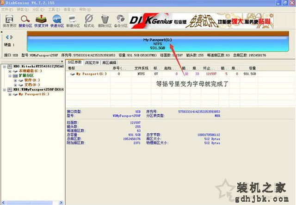The width and height of the screenshot is (296, 205).
Task: Select 文档(E:) in the disk tree
Action: coord(32,85)
